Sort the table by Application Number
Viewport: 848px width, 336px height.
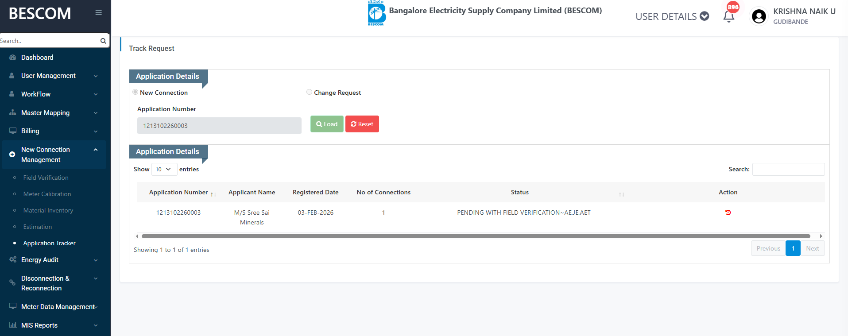pyautogui.click(x=213, y=194)
